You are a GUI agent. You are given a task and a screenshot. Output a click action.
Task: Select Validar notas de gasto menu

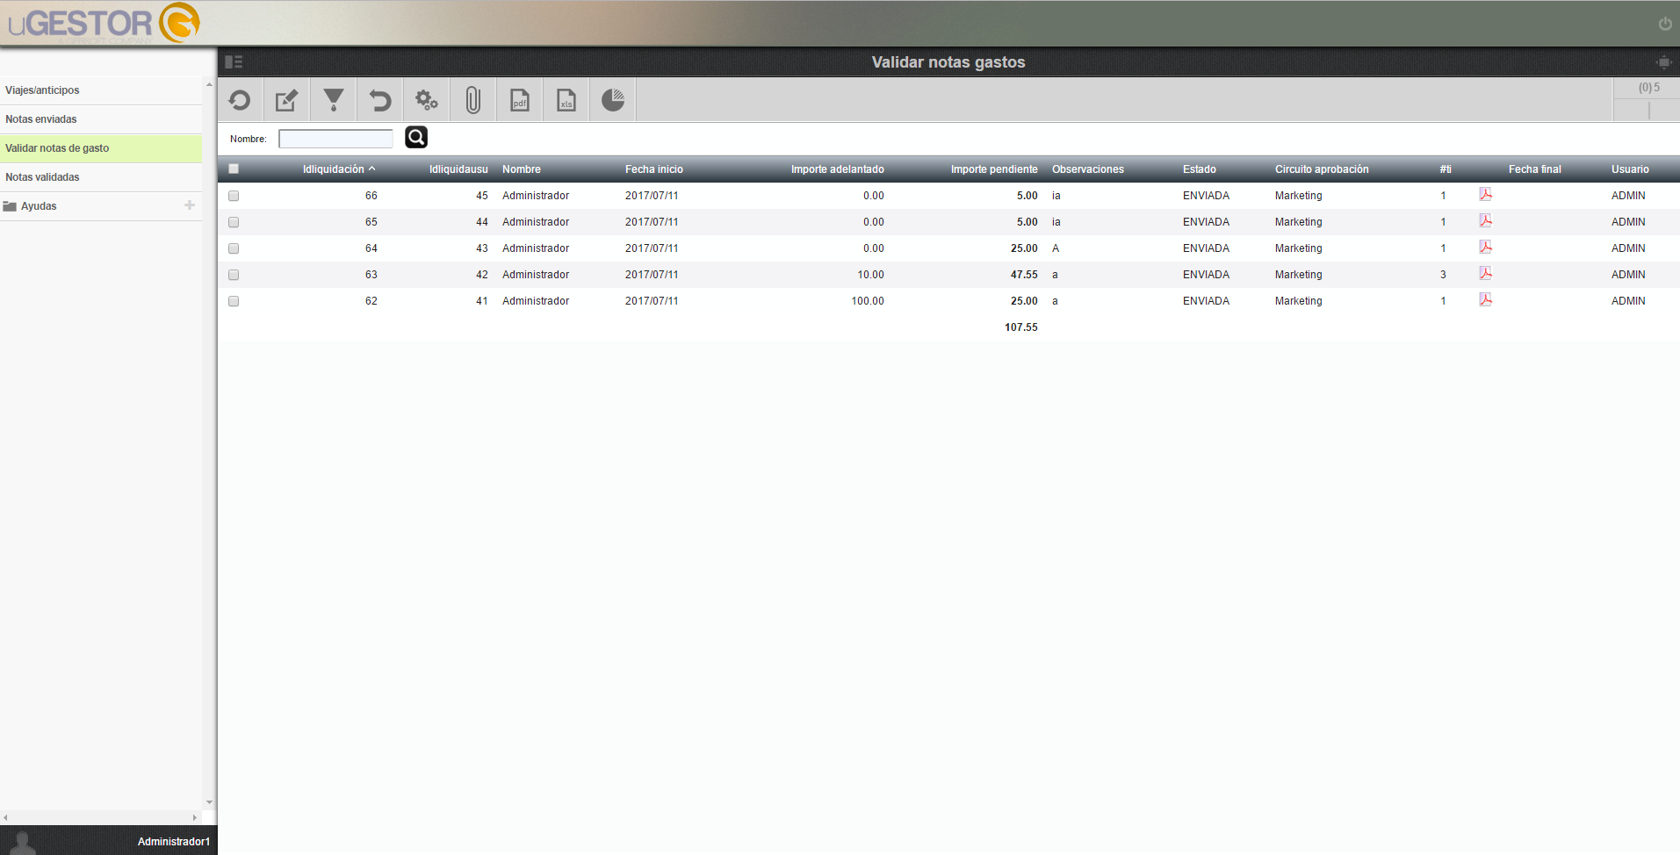coord(101,148)
